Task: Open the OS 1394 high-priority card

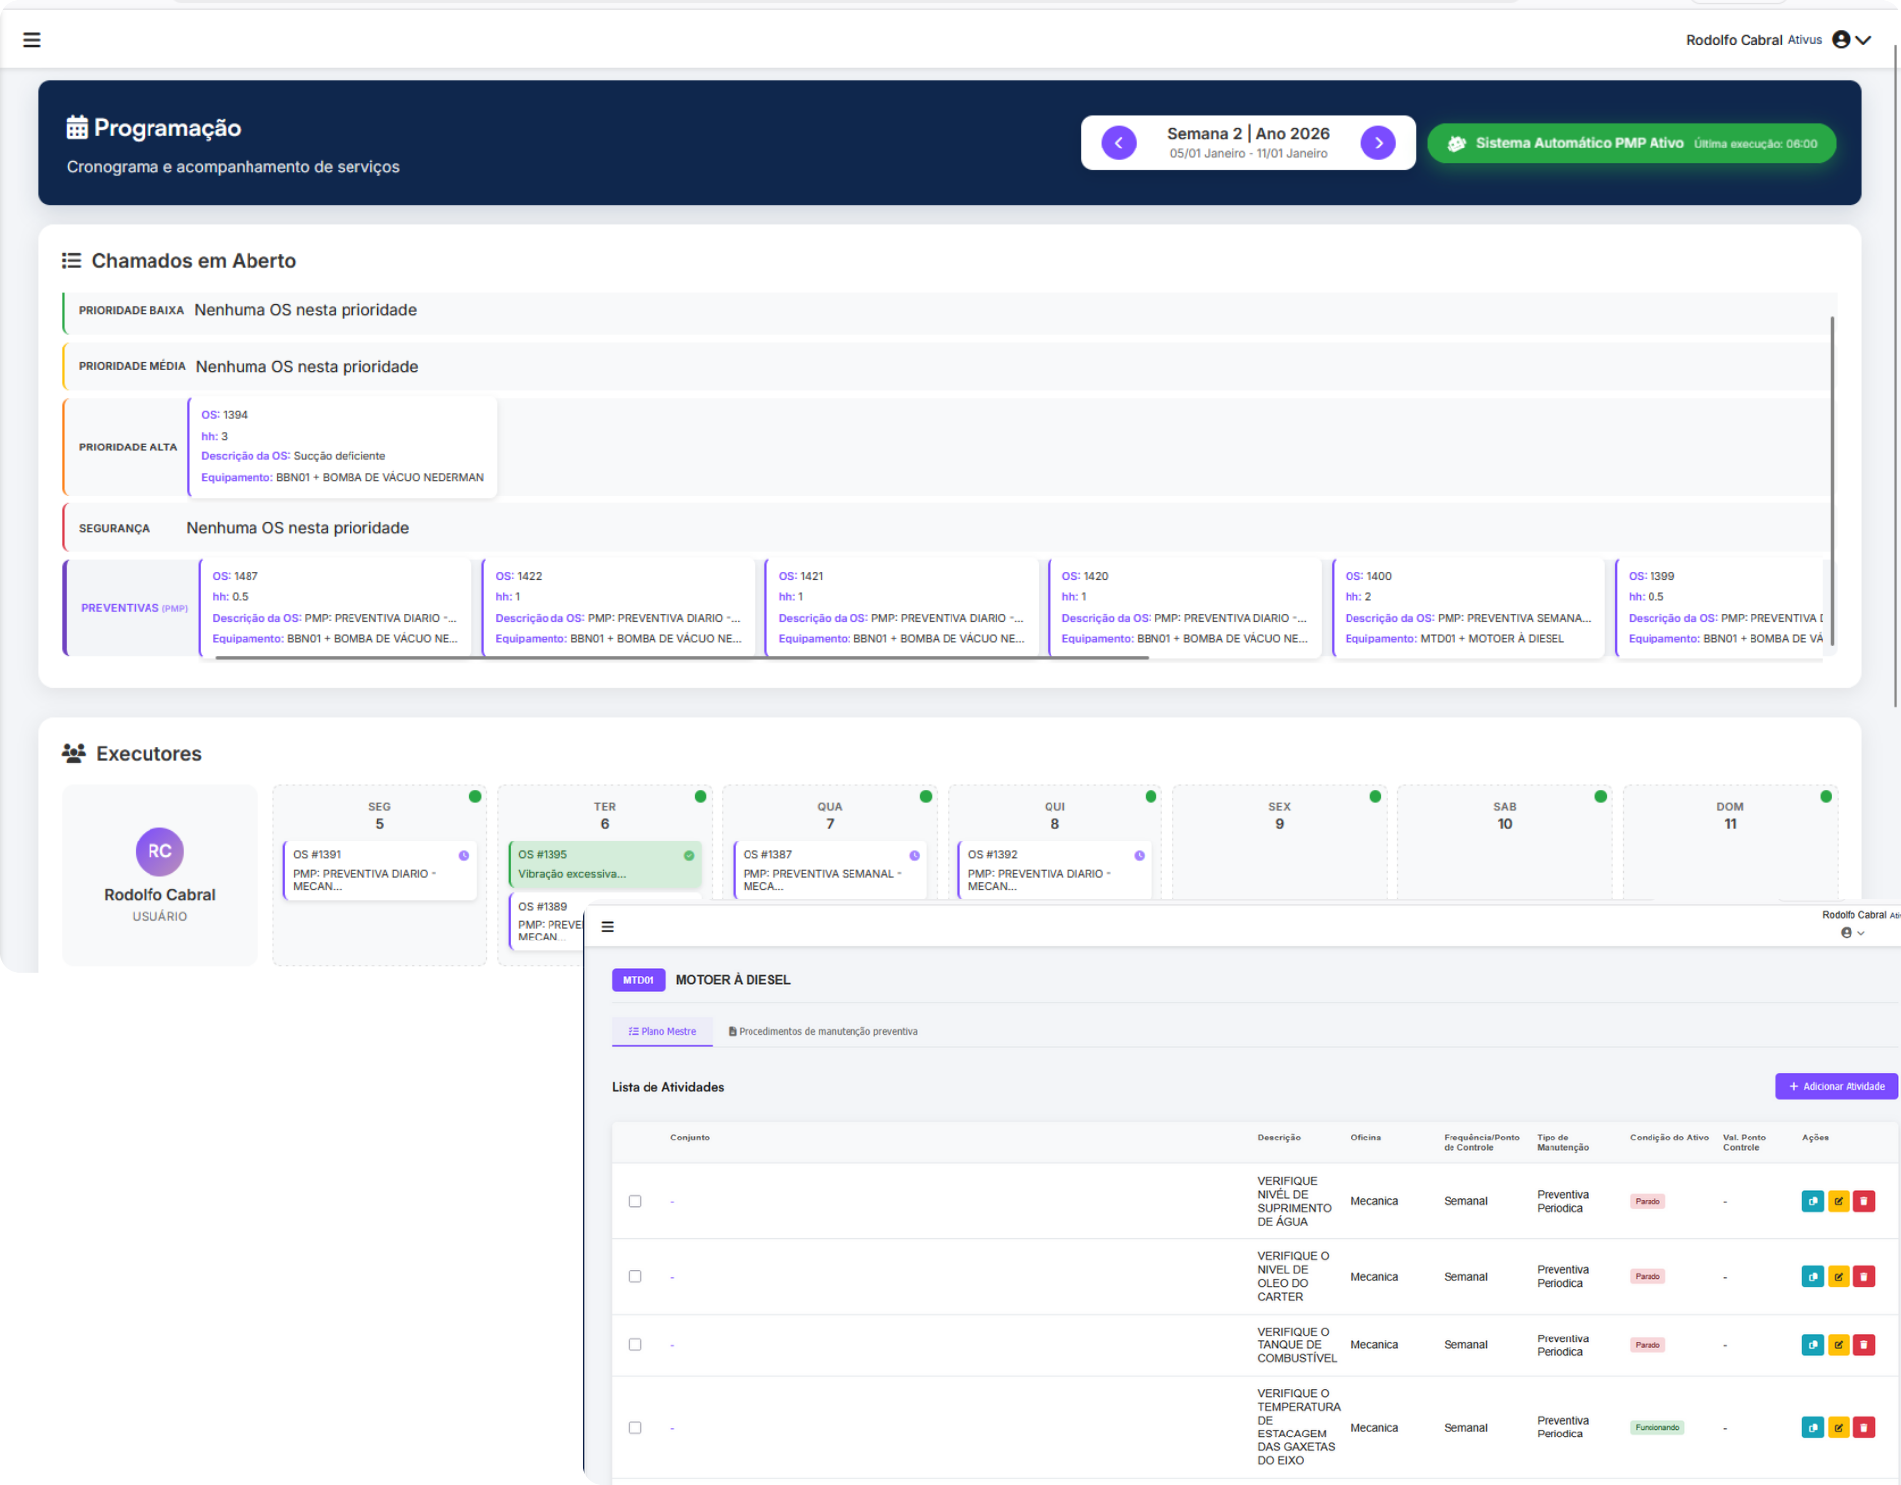Action: [x=342, y=445]
